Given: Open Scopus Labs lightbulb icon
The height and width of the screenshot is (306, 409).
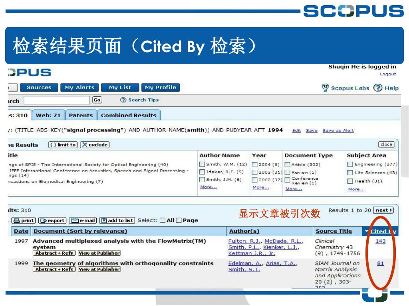Looking at the screenshot, I should pos(325,88).
